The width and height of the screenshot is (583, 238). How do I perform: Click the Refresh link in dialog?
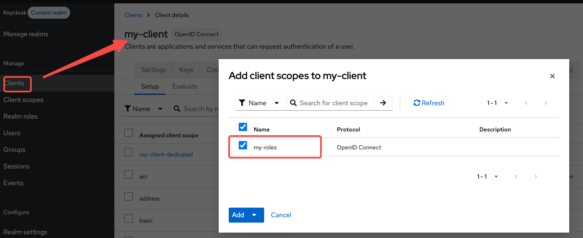coord(429,103)
